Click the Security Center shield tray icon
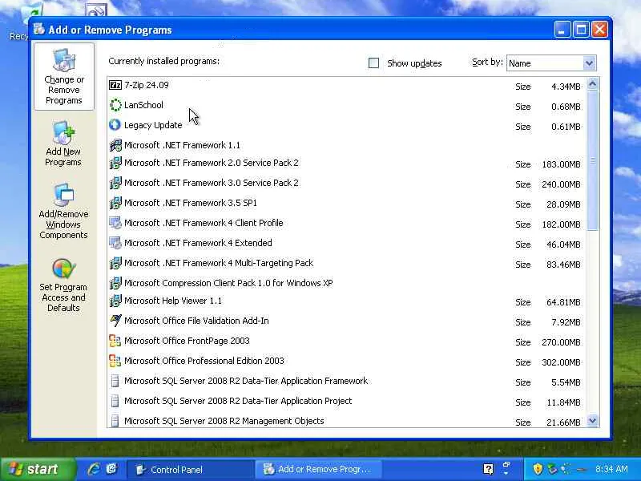The width and height of the screenshot is (641, 481). (538, 469)
